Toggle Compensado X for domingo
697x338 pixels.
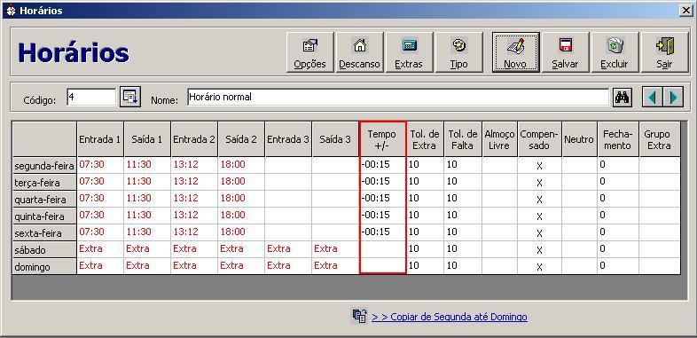(540, 266)
